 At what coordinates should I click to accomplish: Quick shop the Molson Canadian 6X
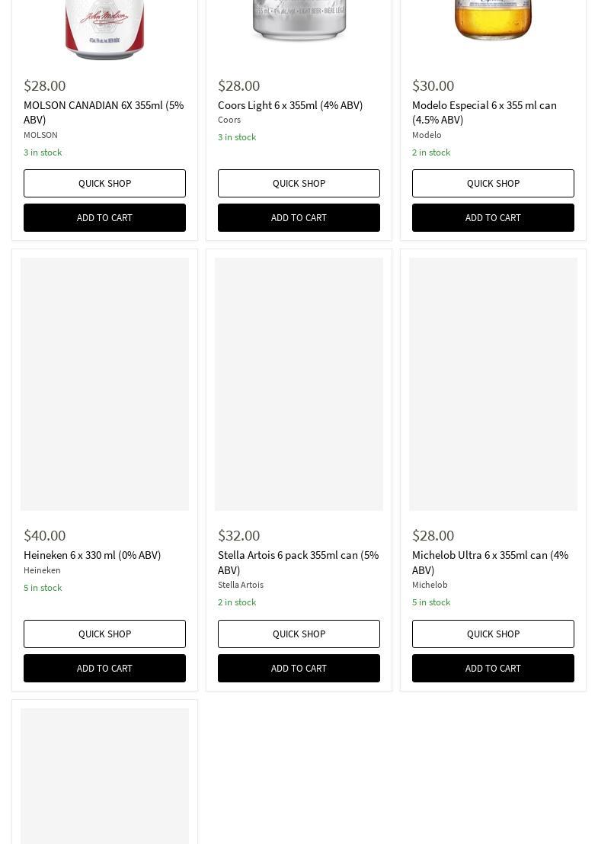tap(104, 183)
